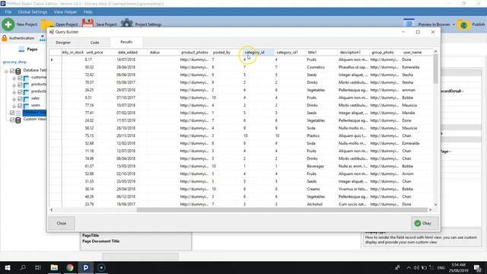Open the View Helper menu
487x274 pixels.
coord(65,12)
